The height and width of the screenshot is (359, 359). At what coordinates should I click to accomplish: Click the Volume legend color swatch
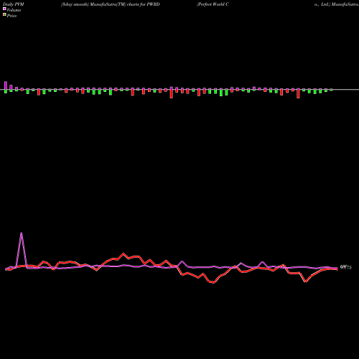click(x=4, y=9)
